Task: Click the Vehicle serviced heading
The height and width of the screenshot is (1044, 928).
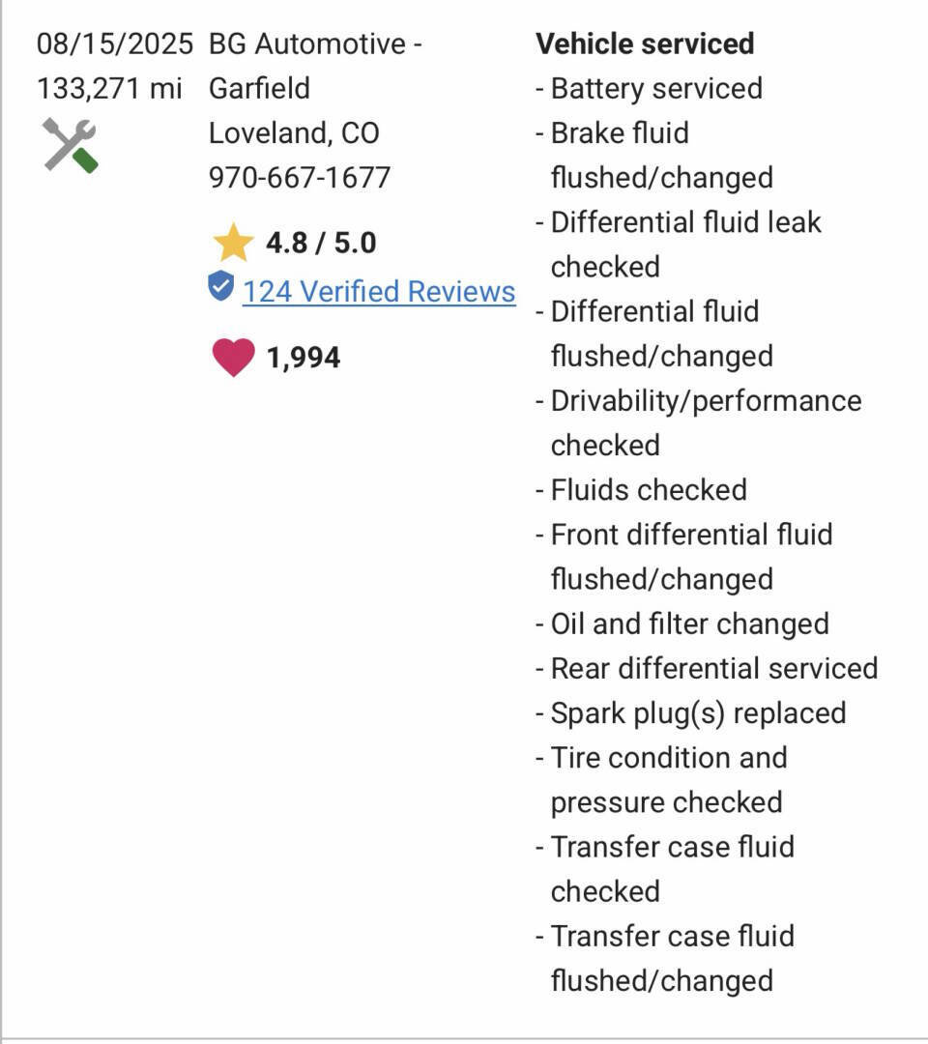Action: point(645,43)
